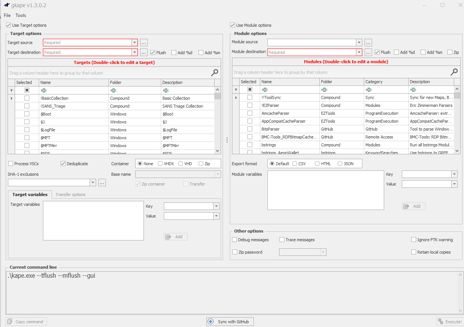
Task: Enable the Process VSCs checkbox
Action: coord(11,164)
